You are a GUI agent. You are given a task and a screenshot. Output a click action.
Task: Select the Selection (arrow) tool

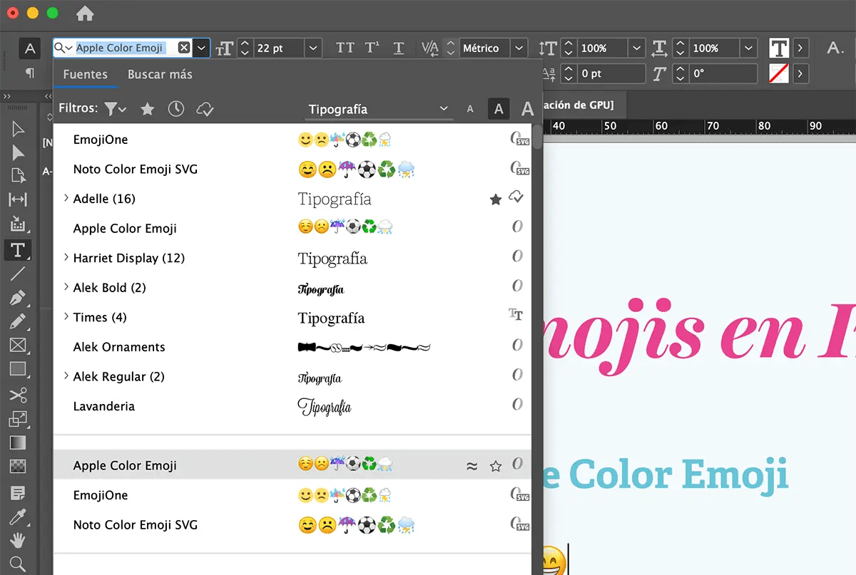(18, 128)
